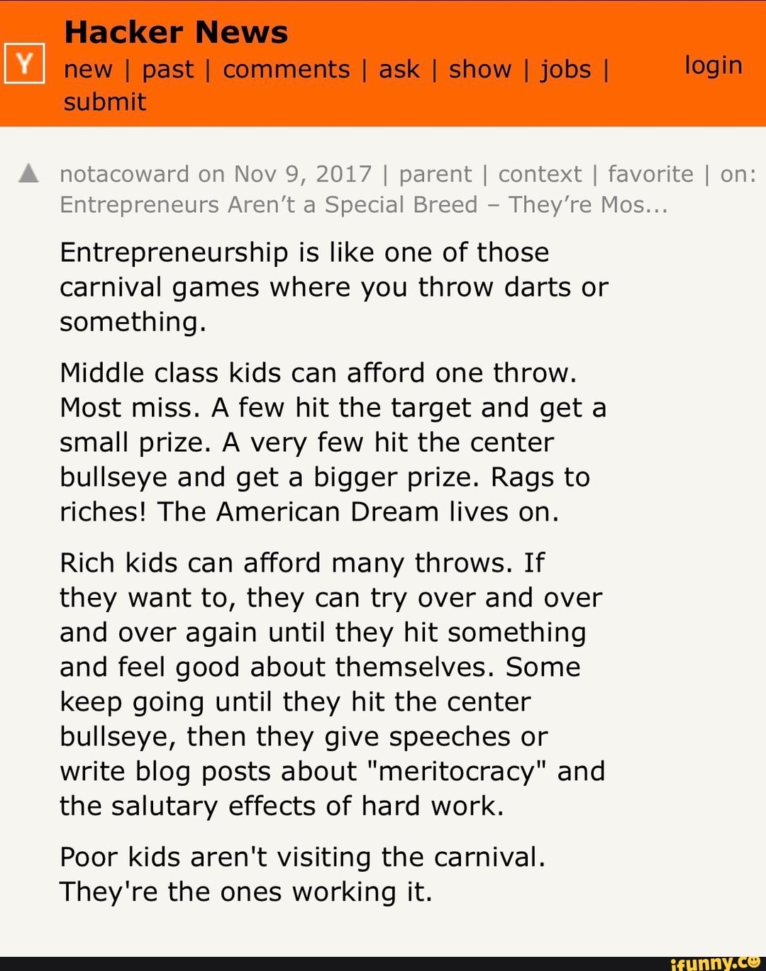Jump to the parent comment
This screenshot has height=971, width=766.
(x=435, y=174)
